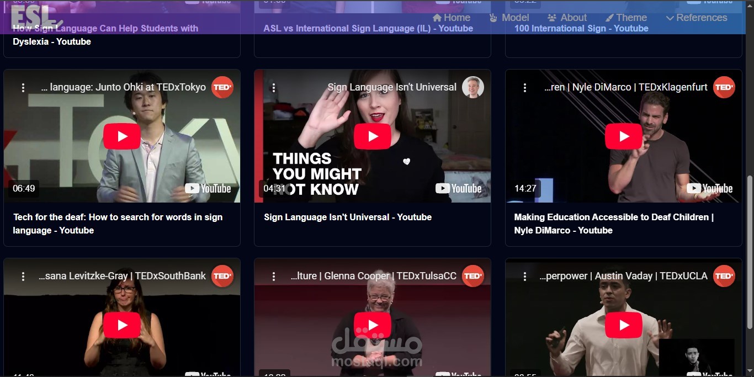Open the Theme nav item

tap(626, 18)
